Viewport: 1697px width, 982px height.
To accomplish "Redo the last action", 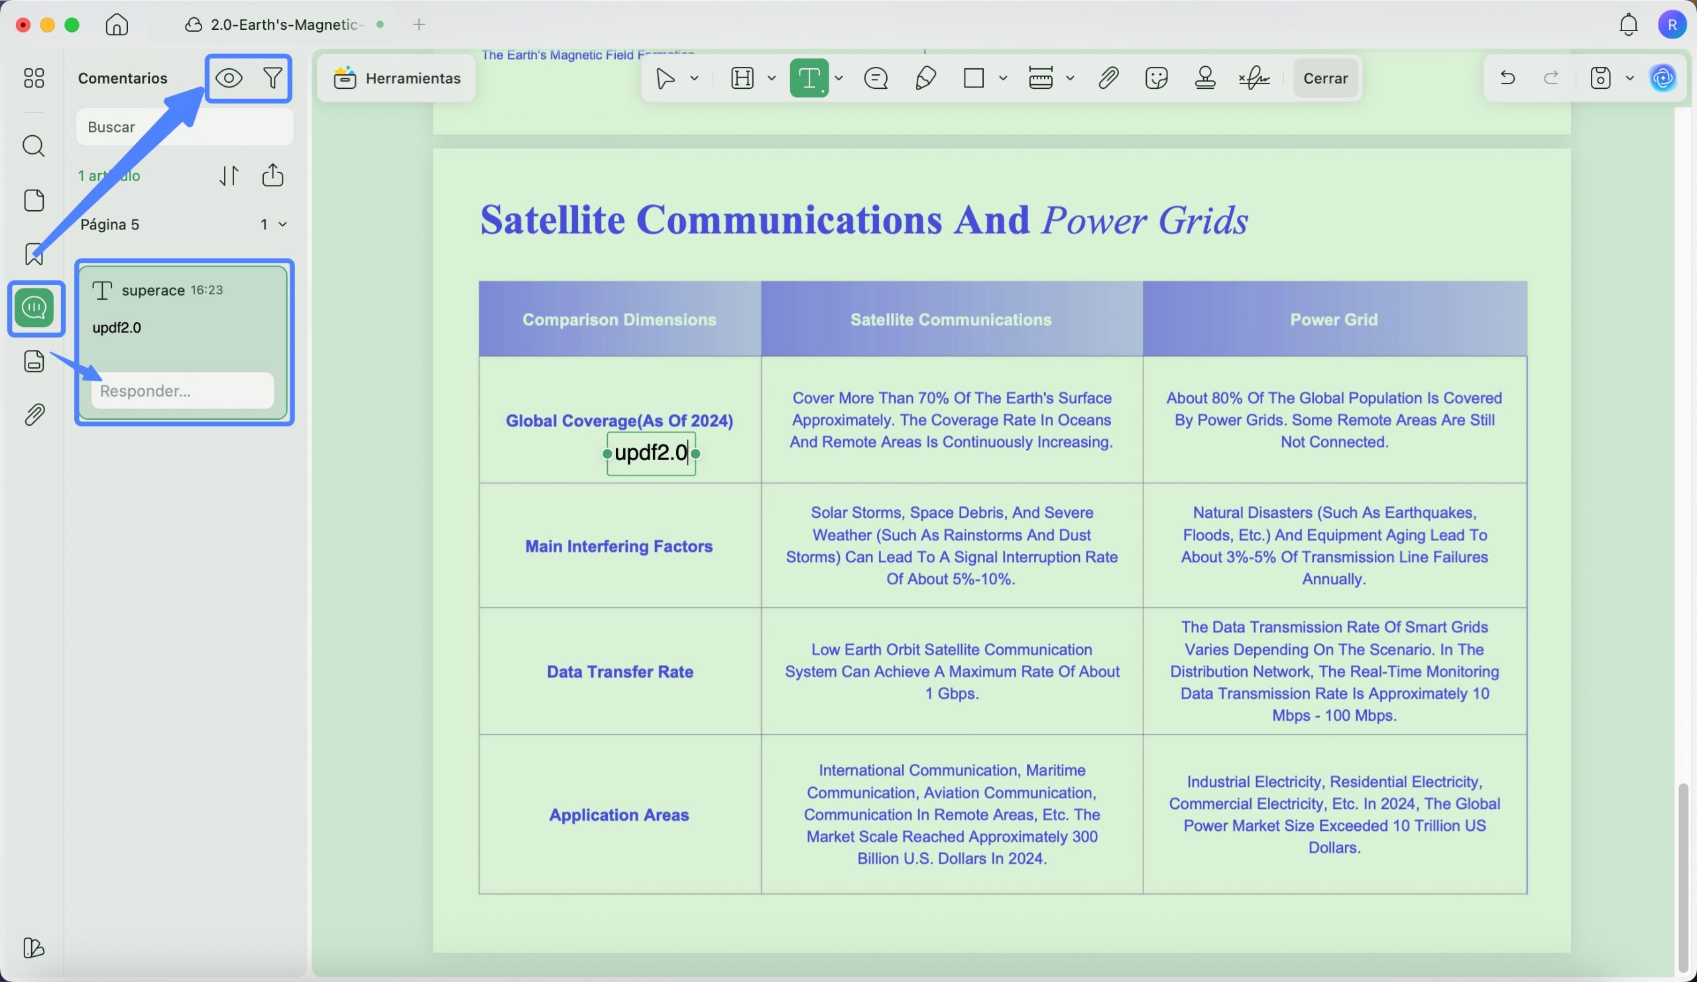I will (1551, 78).
